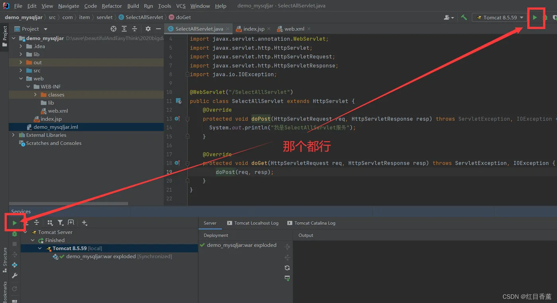Toggle the Bookmarks side tool button

pyautogui.click(x=5, y=292)
